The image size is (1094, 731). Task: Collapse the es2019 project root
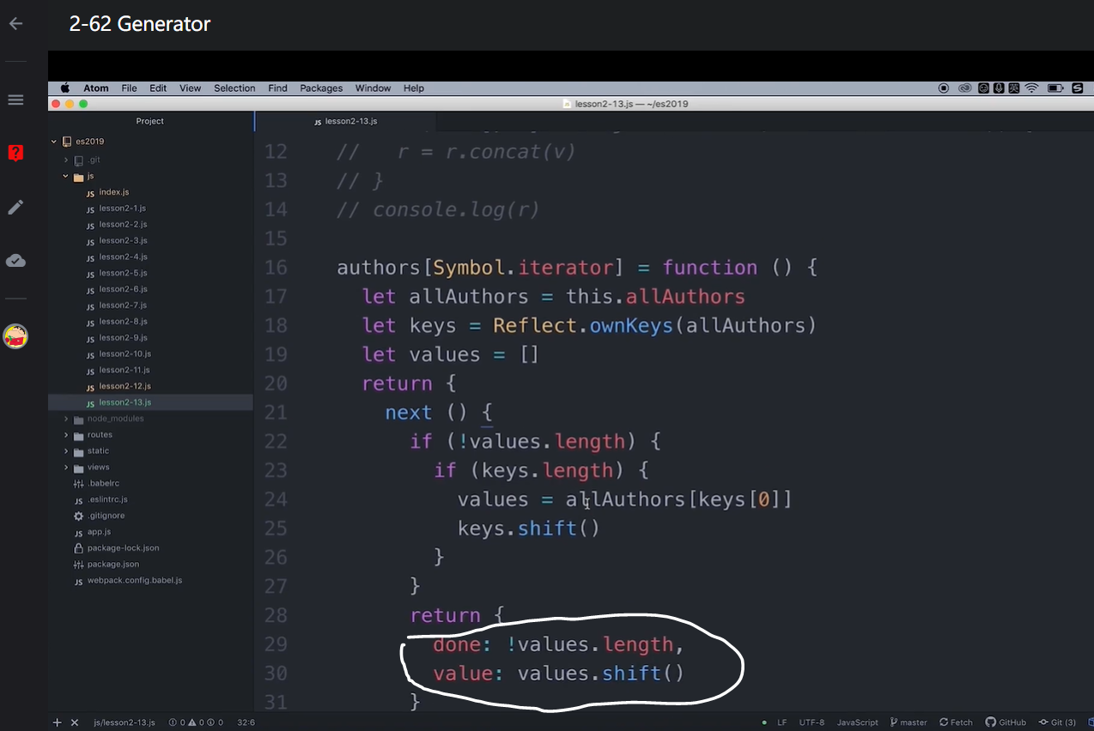pyautogui.click(x=53, y=142)
